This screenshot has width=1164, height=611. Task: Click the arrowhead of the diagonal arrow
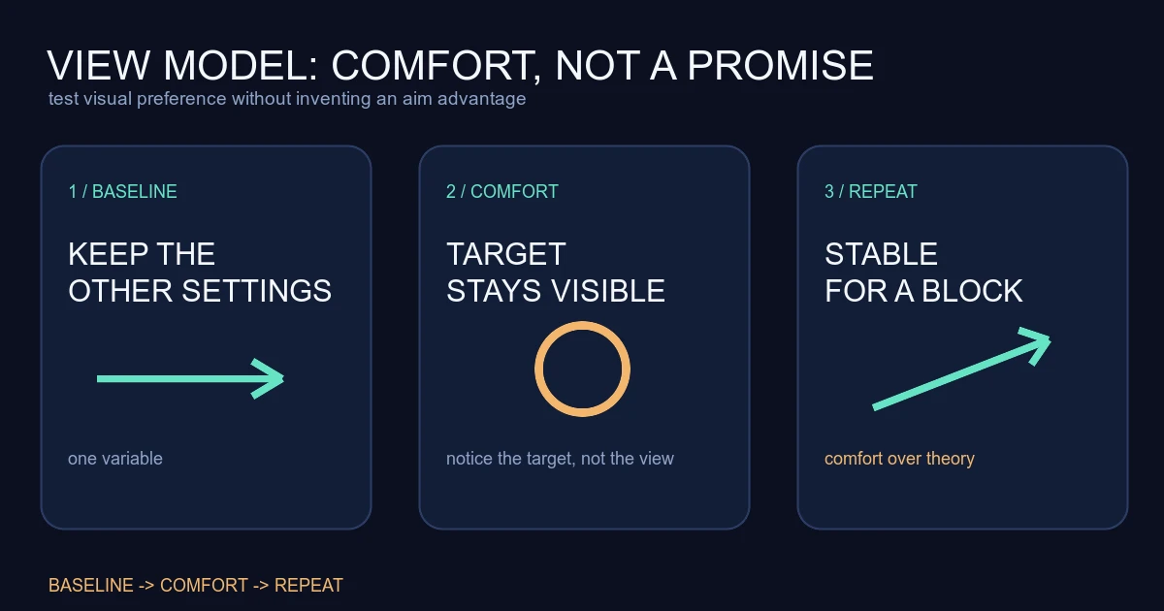[1034, 344]
